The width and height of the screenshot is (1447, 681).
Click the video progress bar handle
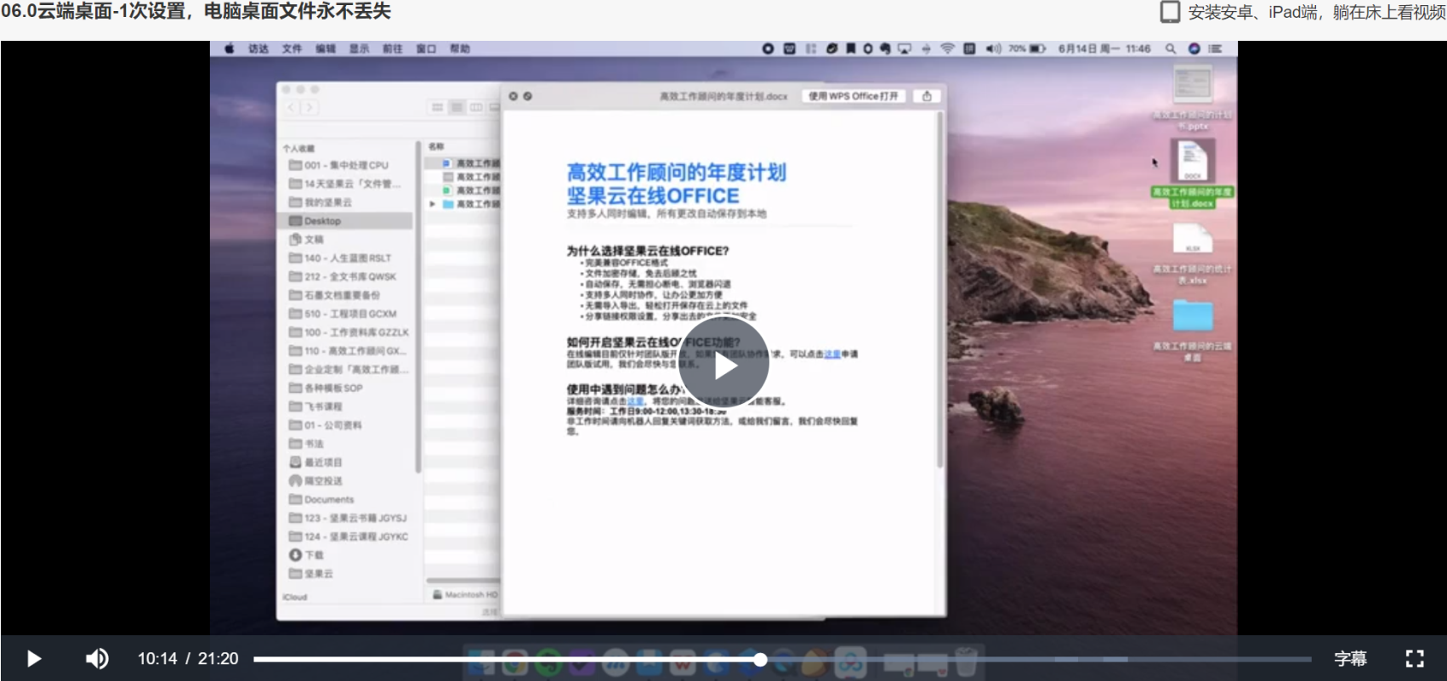[760, 659]
